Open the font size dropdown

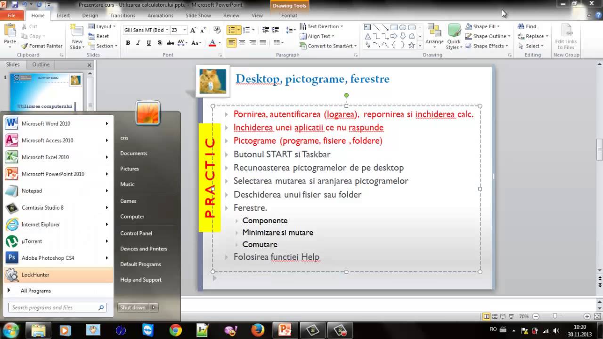184,30
